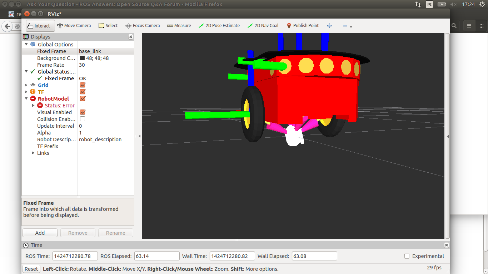Click the Fixed Frame OK checkmark
488x274 pixels.
click(x=40, y=78)
